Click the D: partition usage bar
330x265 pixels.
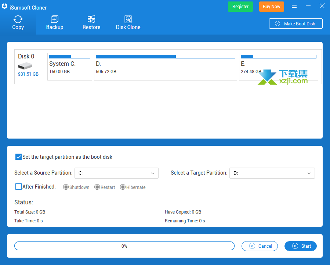166,57
